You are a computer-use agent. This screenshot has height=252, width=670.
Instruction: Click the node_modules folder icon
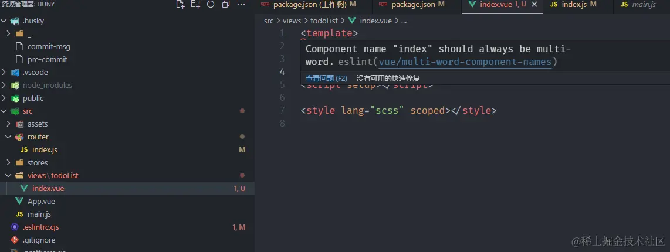[x=15, y=86]
